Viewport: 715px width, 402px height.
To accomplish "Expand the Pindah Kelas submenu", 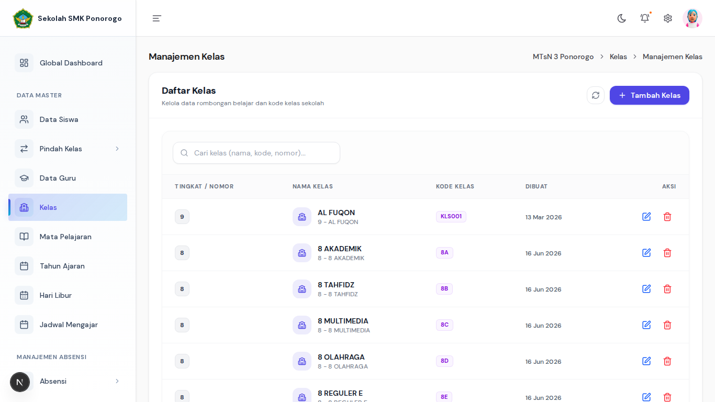I will 68,149.
